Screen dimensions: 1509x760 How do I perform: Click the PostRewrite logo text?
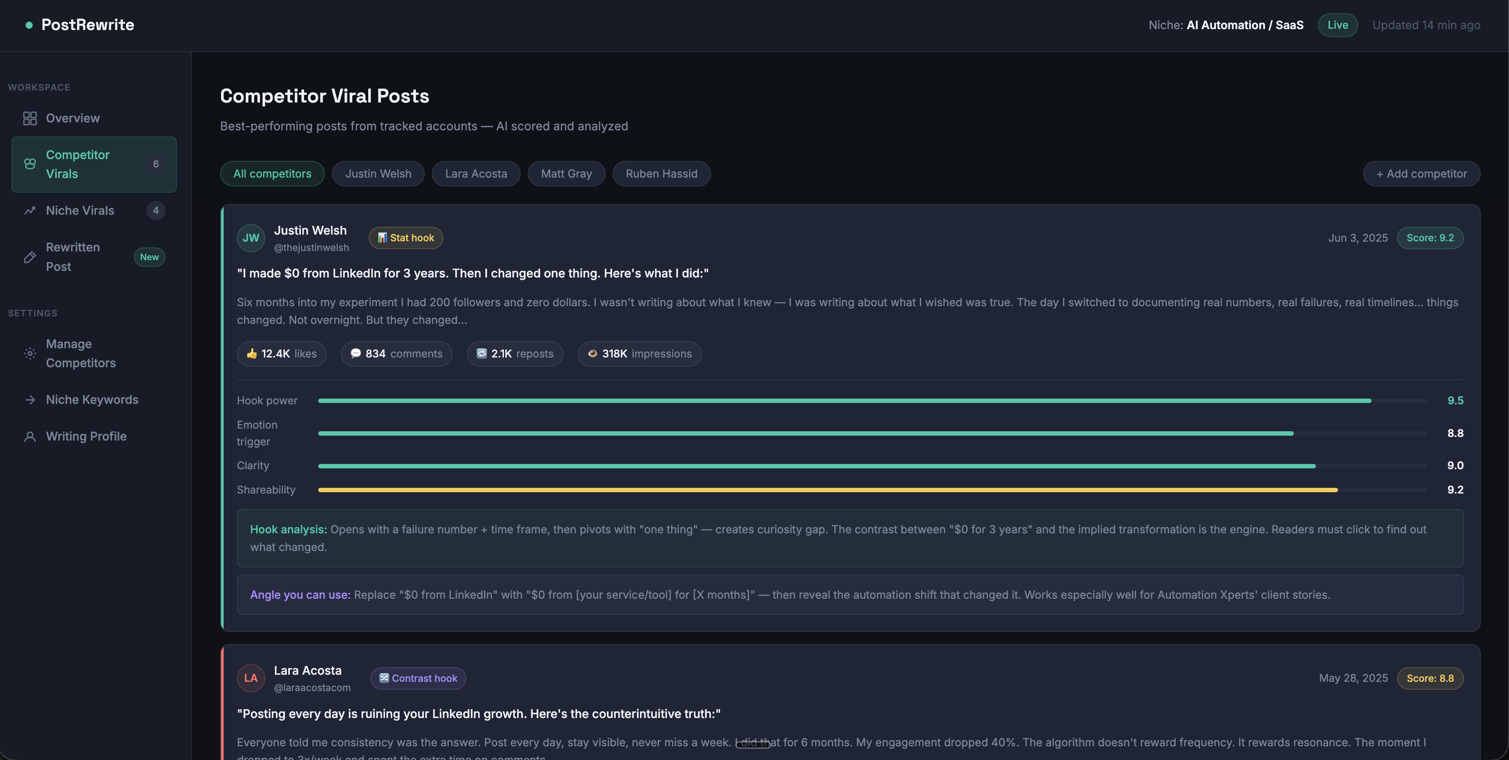88,25
